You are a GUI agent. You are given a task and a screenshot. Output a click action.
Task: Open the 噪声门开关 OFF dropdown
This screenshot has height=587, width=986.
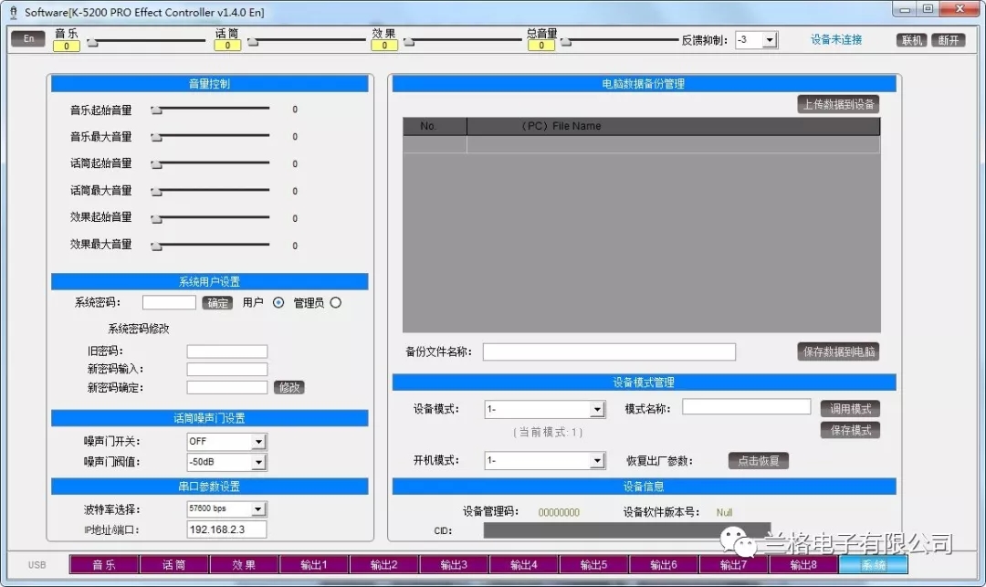tap(258, 440)
